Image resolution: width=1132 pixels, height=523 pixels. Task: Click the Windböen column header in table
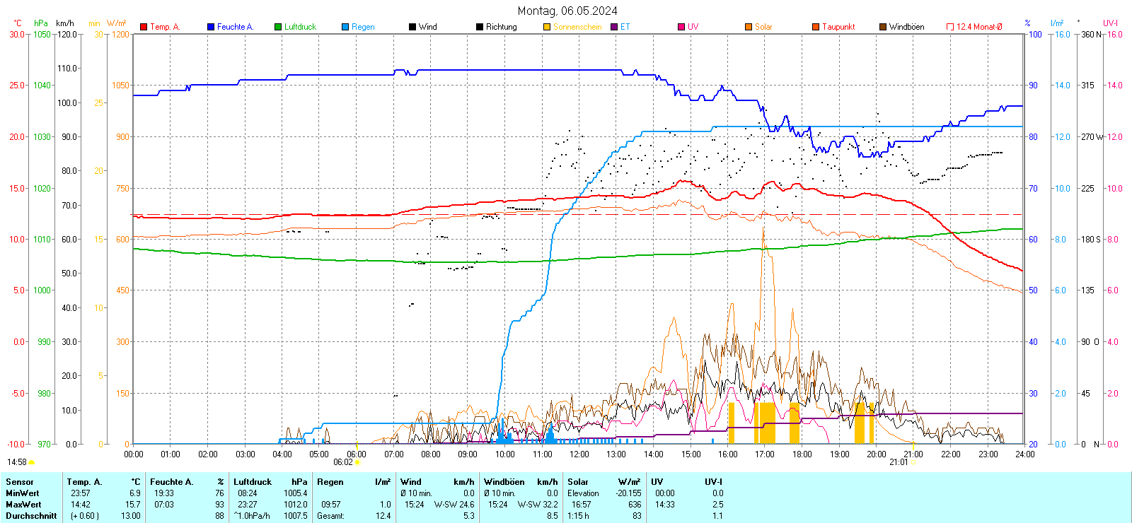pyautogui.click(x=504, y=482)
